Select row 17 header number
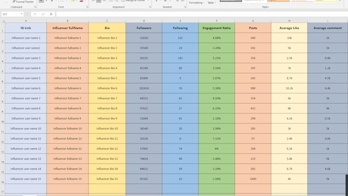 coord(3,189)
